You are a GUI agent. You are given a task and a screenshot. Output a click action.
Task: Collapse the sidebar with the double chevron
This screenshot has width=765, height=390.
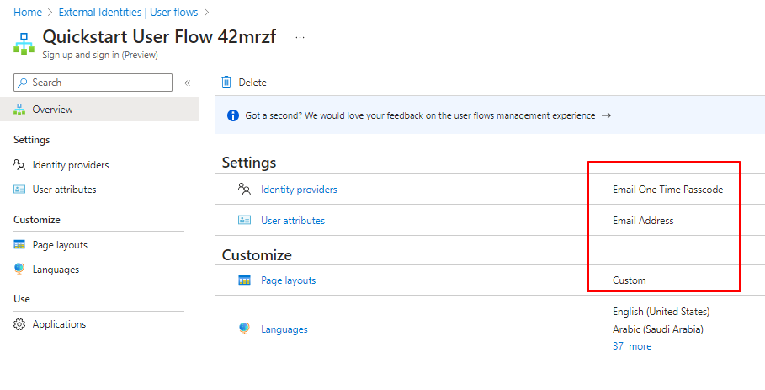click(187, 83)
